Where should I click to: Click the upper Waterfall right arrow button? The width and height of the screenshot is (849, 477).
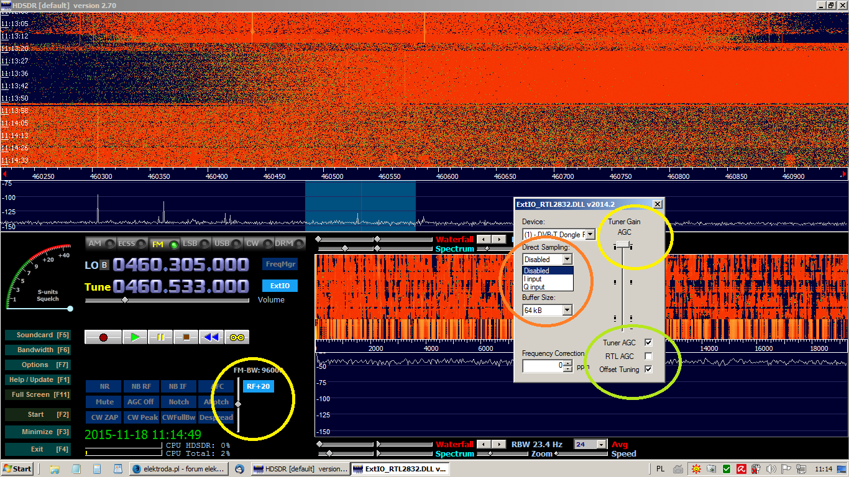tap(498, 239)
